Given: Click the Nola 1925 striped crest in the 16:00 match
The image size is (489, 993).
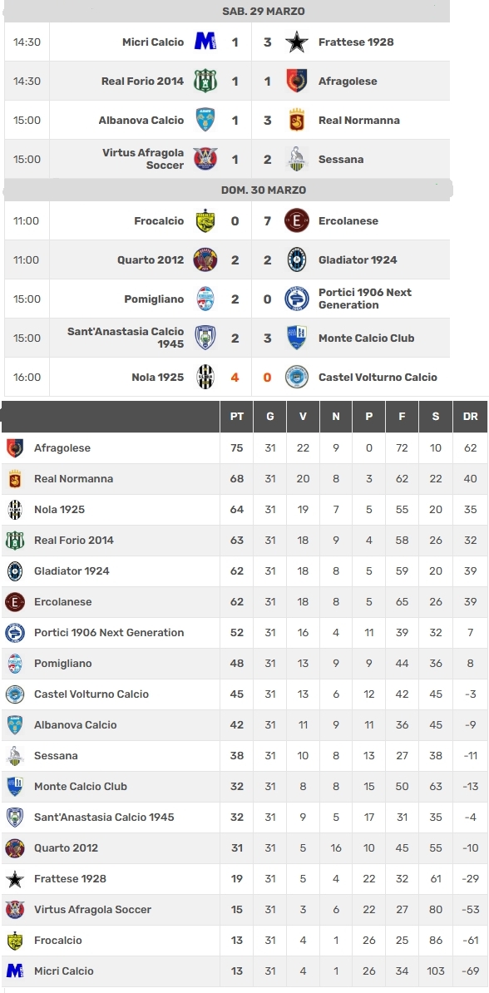Looking at the screenshot, I should click(205, 377).
